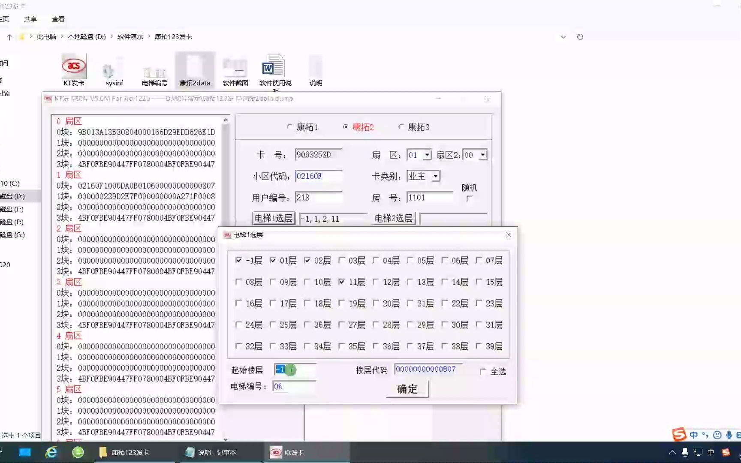Select the 康拓2 radio button
Screen dimensions: 741x463
coord(346,127)
